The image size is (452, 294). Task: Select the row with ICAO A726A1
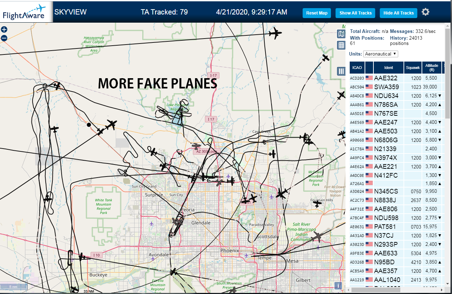tap(397, 184)
